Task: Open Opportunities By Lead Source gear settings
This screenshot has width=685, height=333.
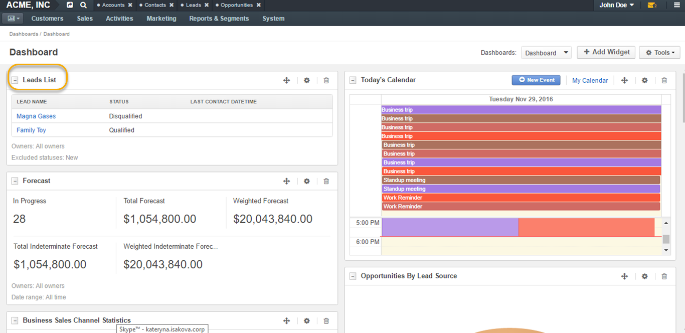Action: (645, 276)
